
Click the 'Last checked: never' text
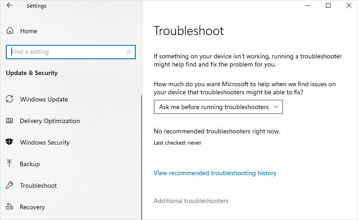tap(177, 143)
